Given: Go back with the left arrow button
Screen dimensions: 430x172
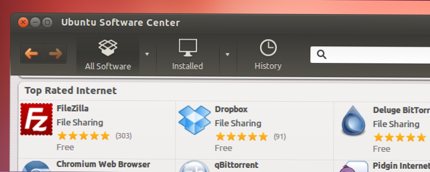Looking at the screenshot, I should click(x=32, y=54).
